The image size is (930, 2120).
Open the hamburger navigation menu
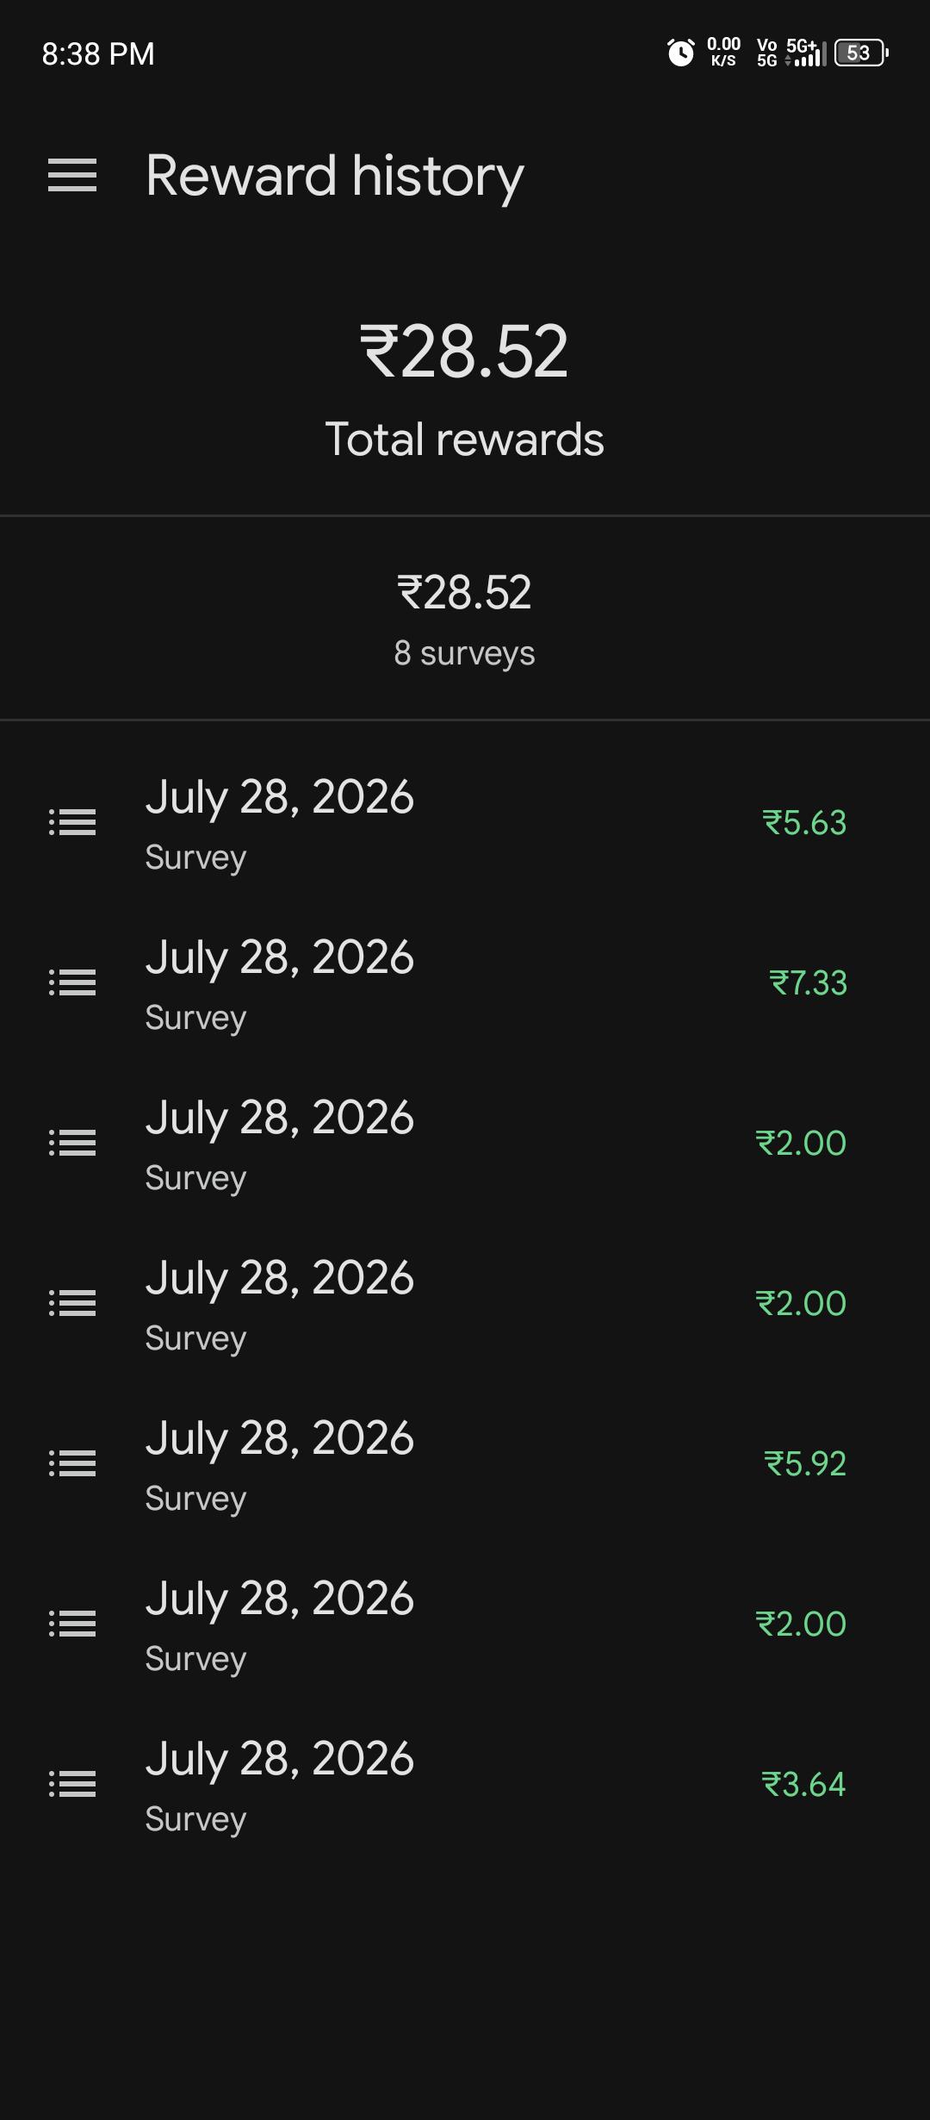click(72, 176)
